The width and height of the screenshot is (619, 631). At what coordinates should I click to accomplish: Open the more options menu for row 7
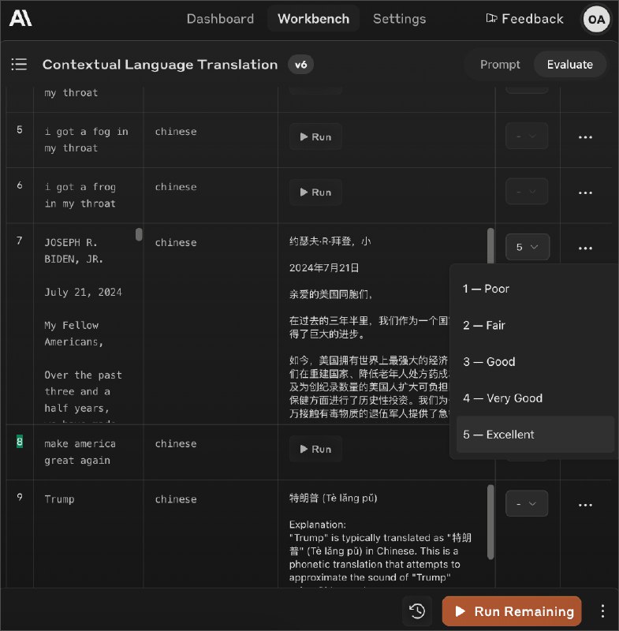(585, 248)
